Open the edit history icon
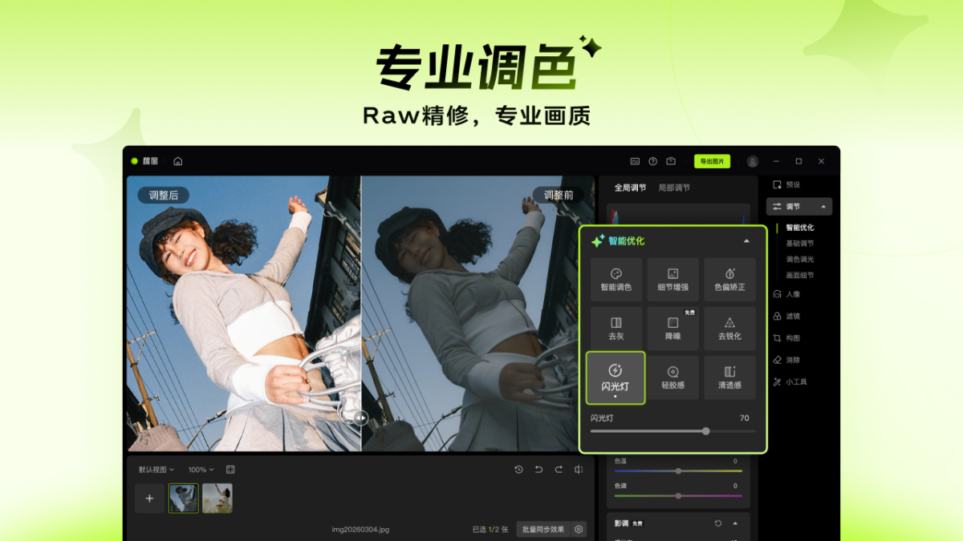 coord(518,470)
